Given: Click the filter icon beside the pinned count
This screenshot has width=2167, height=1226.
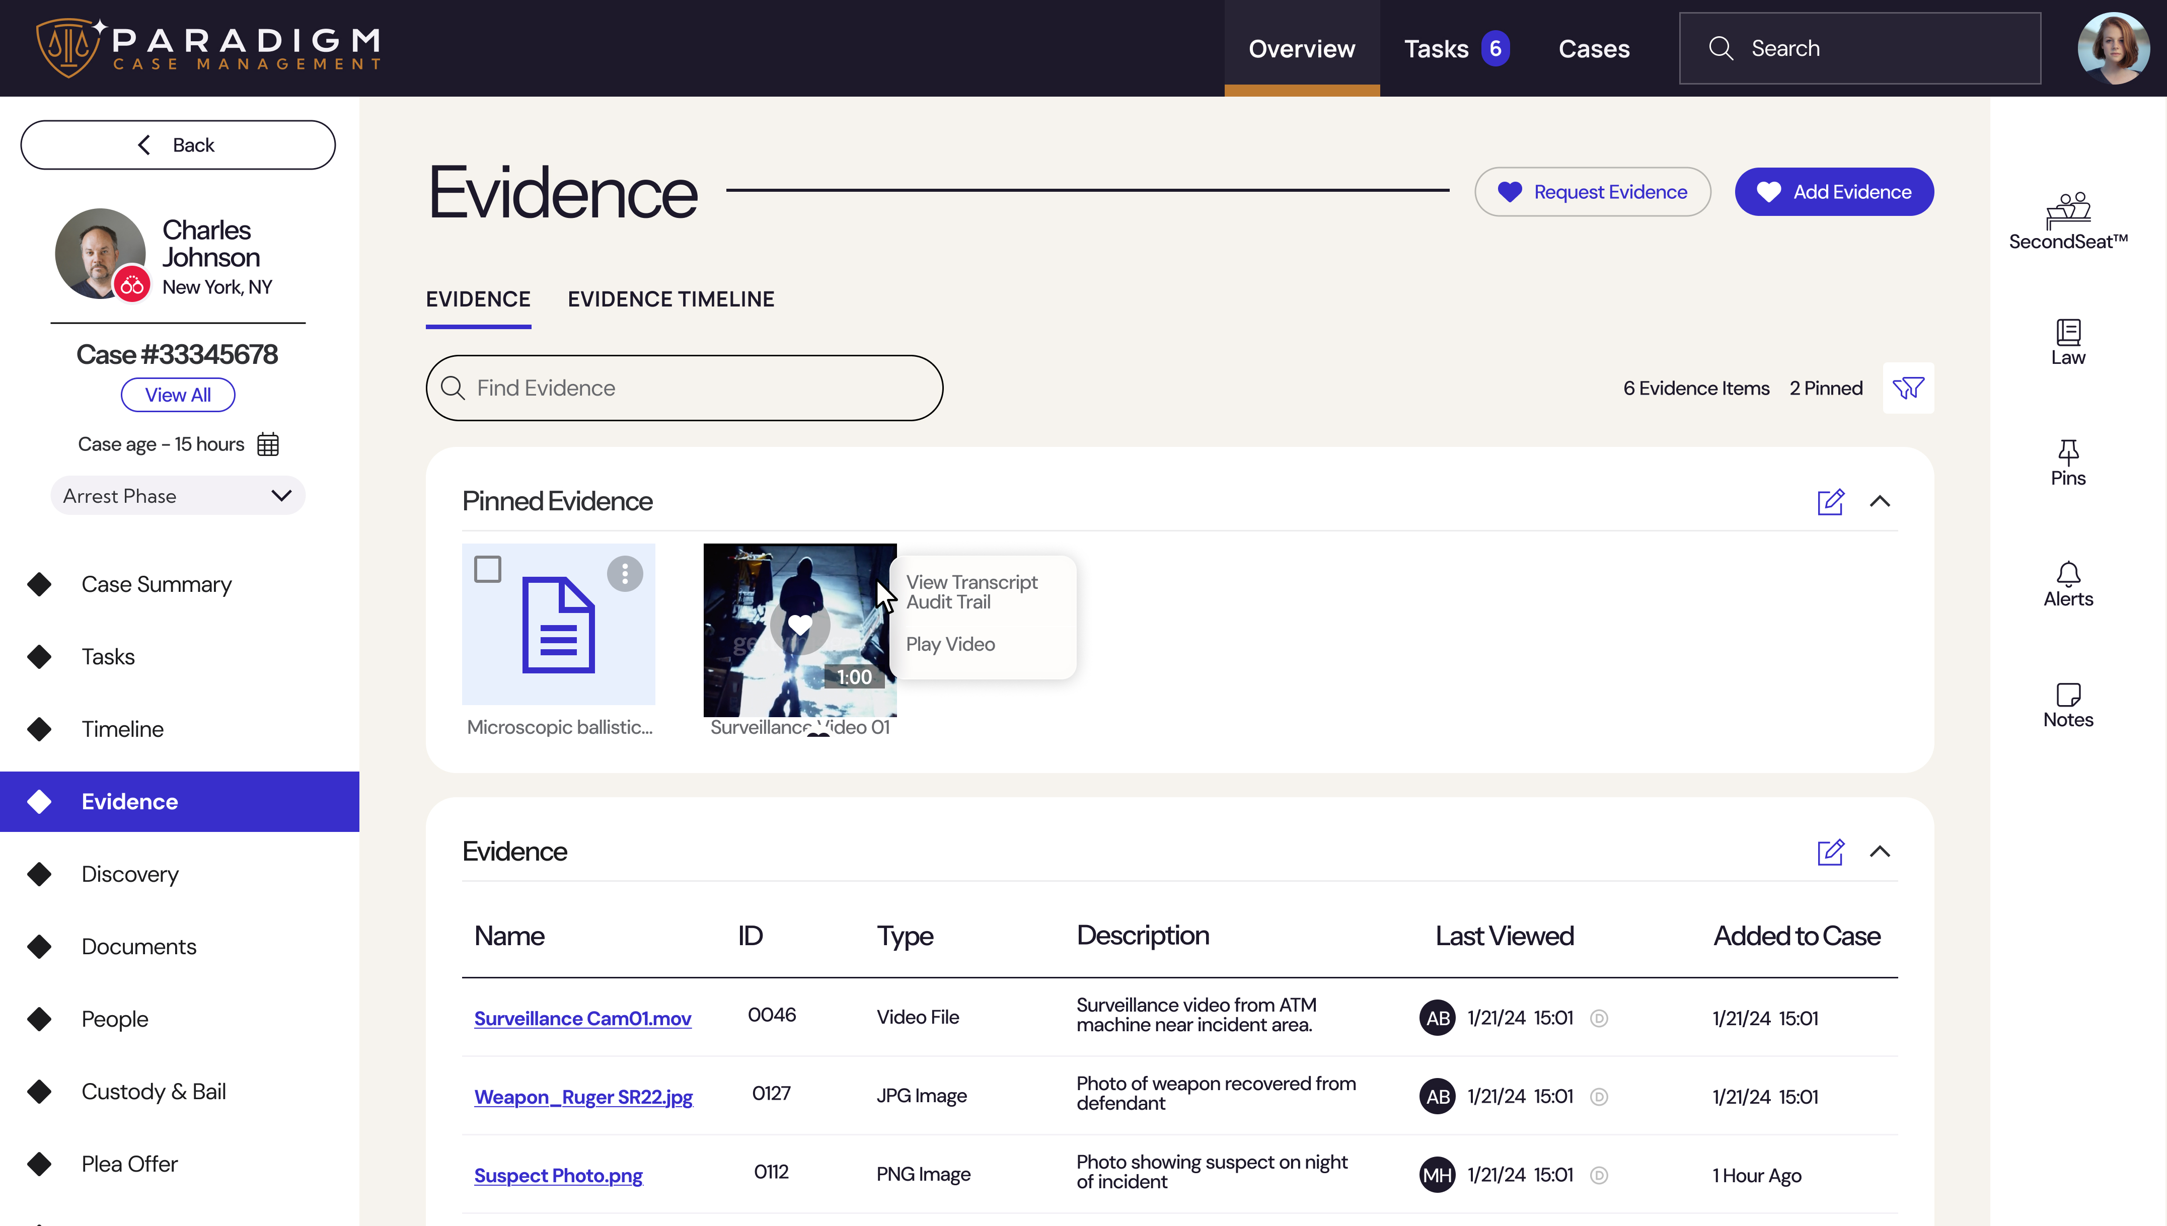Looking at the screenshot, I should click(1908, 388).
